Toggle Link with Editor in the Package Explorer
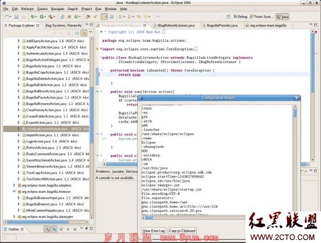Screen dimensions: 321x243 pos(84,33)
